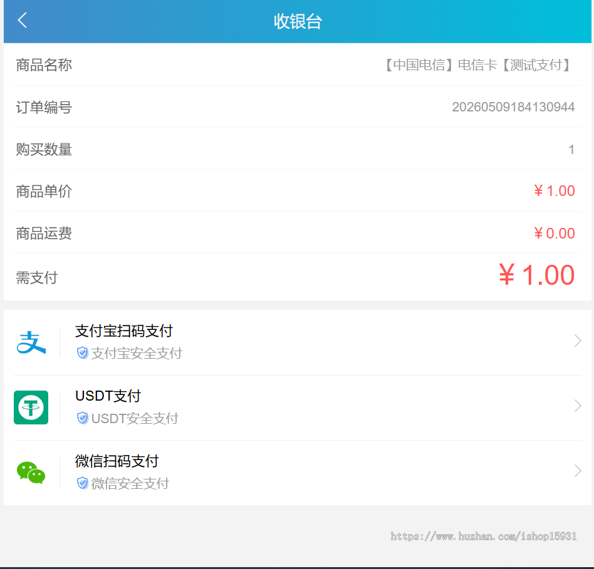
Task: Click the 商品单价 label
Action: pos(44,191)
